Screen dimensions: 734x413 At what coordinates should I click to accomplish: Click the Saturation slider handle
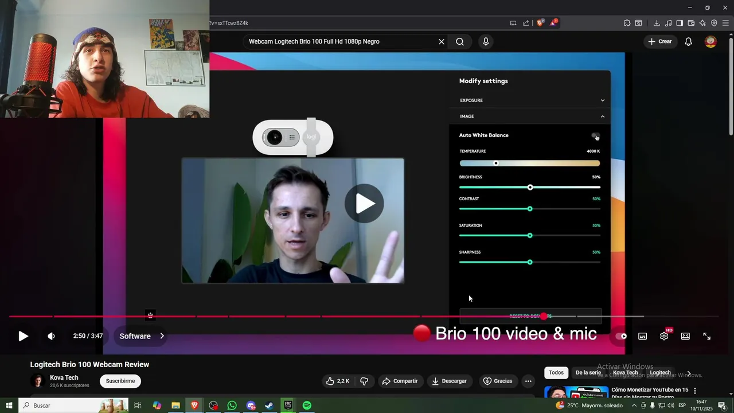click(x=530, y=236)
